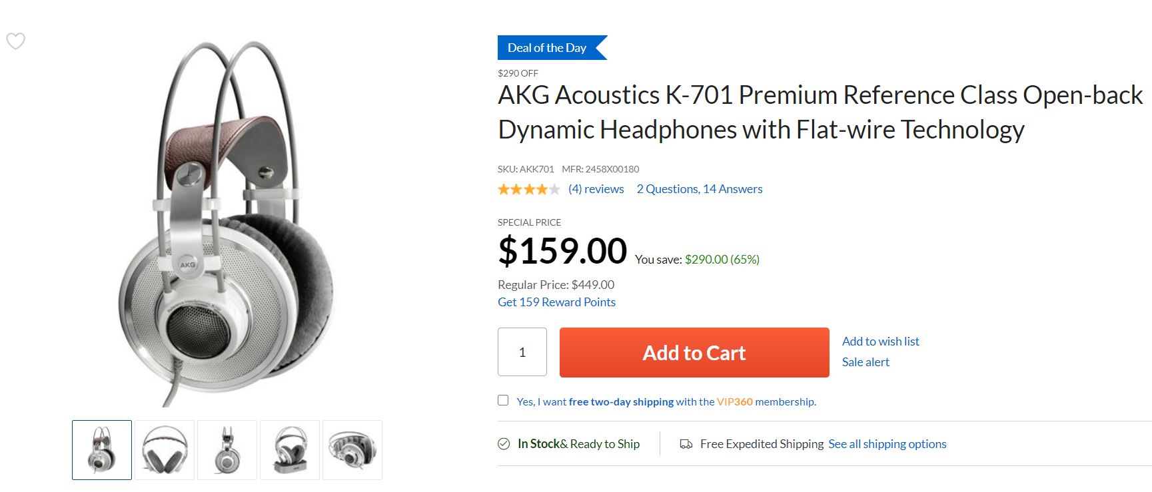Show the second thumbnail front-view headphones
Screen dimensions: 1152x492
[x=165, y=450]
